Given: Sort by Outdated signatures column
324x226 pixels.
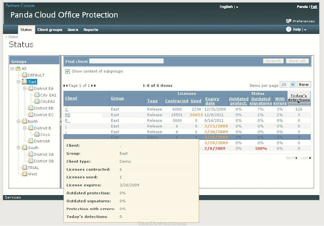Looking at the screenshot, I should point(261,101).
